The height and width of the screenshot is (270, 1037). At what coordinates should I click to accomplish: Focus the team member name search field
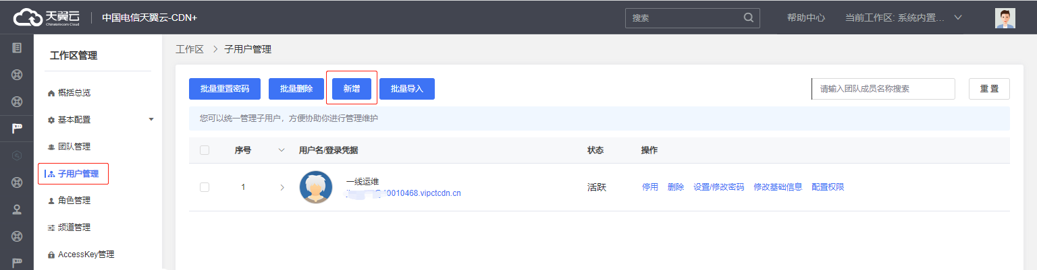(883, 89)
